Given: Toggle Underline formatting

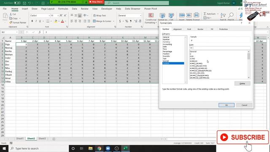Looking at the screenshot, I should 40,21.
